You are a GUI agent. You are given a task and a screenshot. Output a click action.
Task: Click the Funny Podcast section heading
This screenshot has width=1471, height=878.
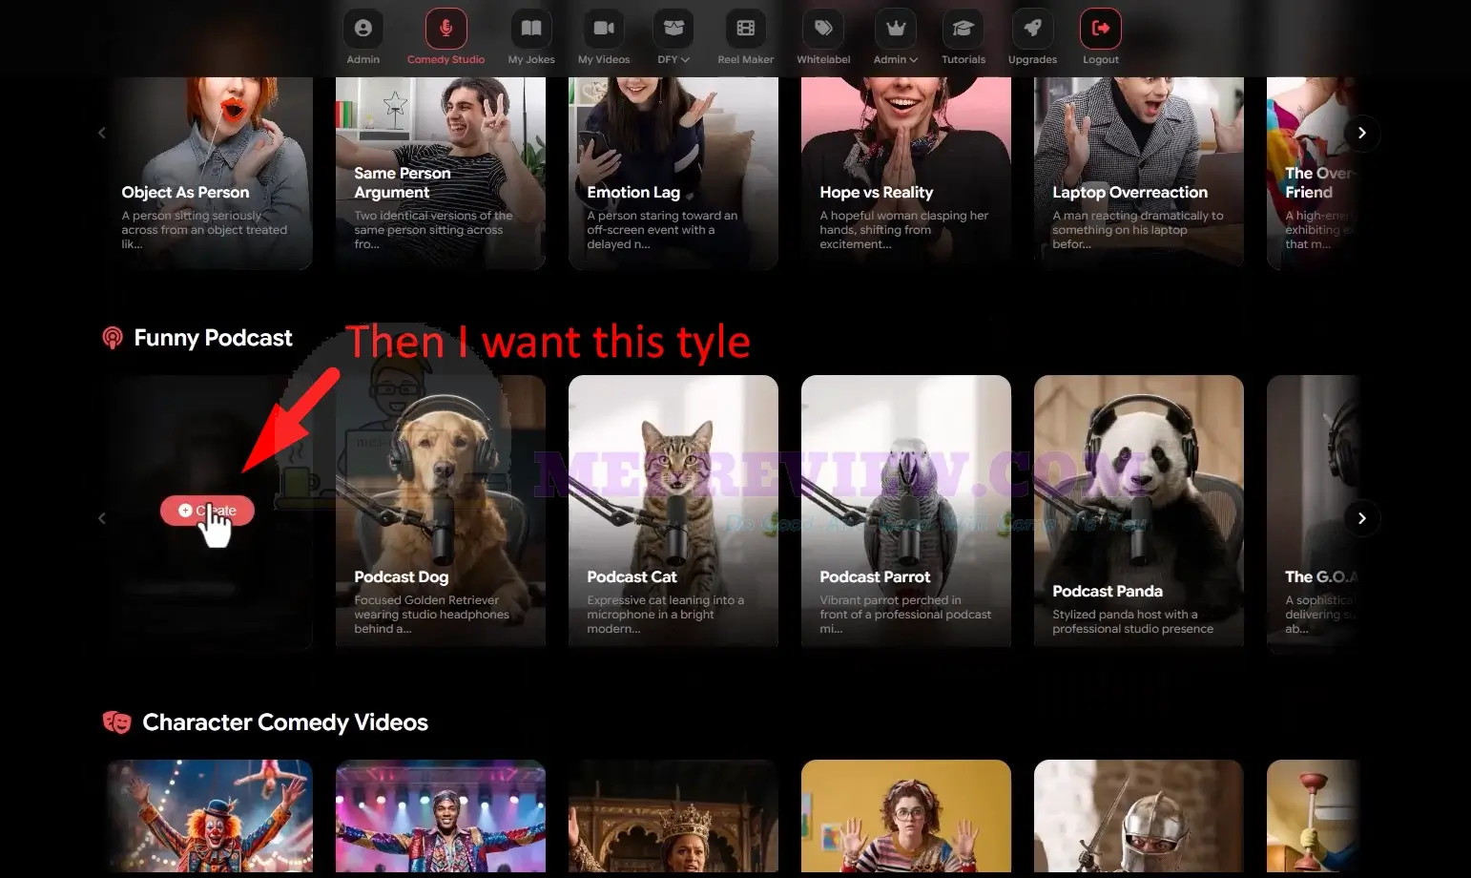(214, 338)
